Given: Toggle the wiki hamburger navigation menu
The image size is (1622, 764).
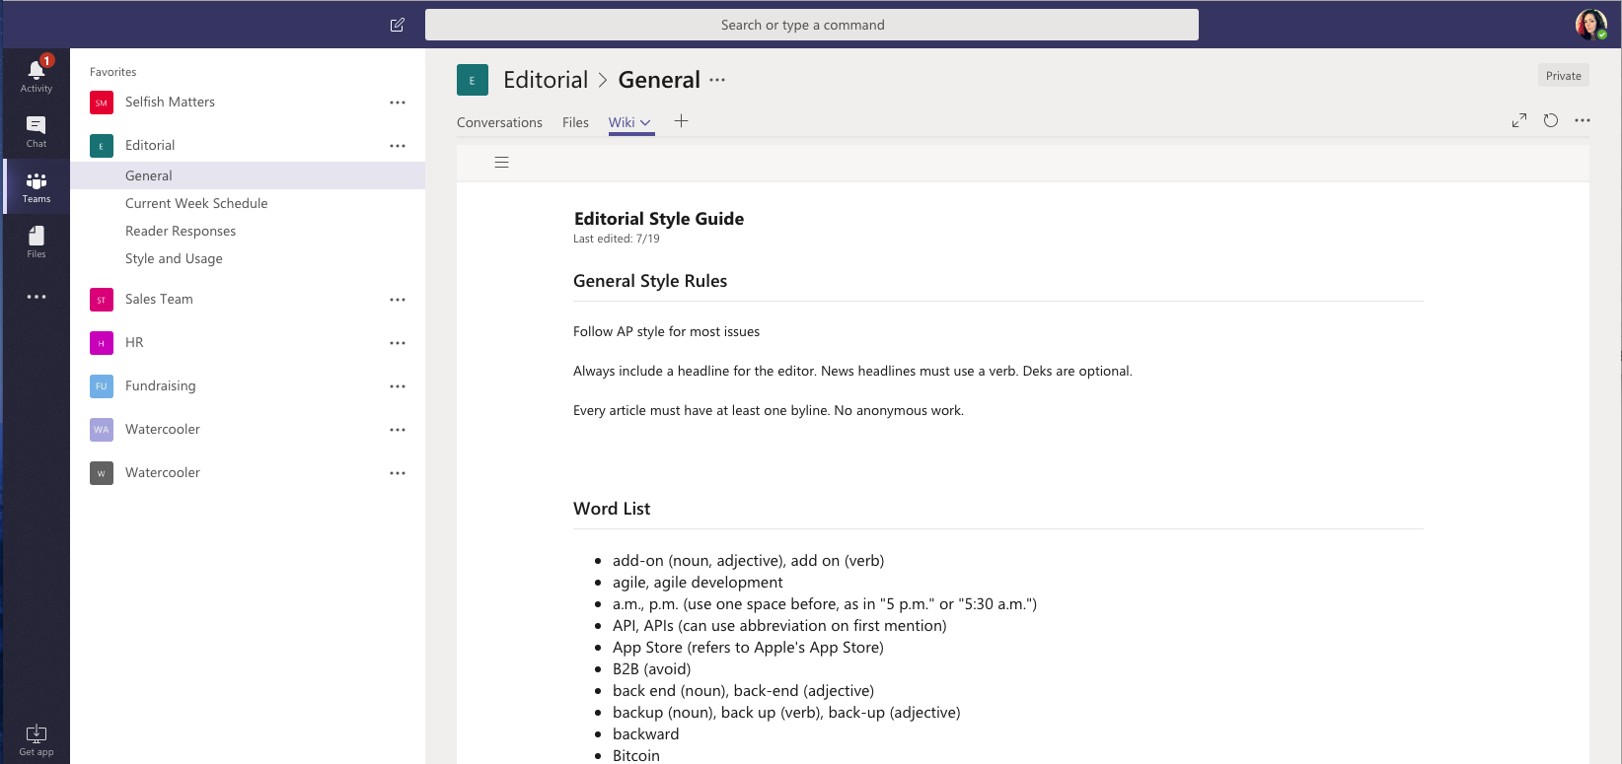Looking at the screenshot, I should click(x=501, y=163).
